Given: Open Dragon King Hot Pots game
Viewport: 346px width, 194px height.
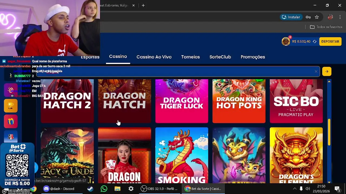Looking at the screenshot, I should (239, 101).
